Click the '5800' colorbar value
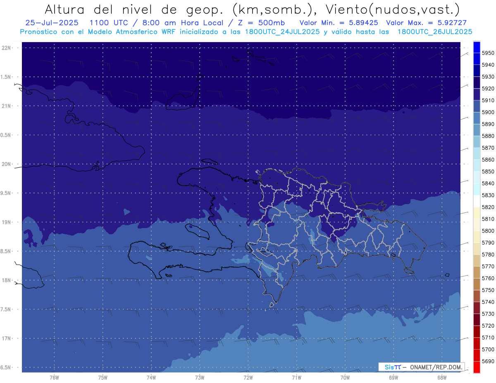This screenshot has width=496, height=383. (x=488, y=231)
